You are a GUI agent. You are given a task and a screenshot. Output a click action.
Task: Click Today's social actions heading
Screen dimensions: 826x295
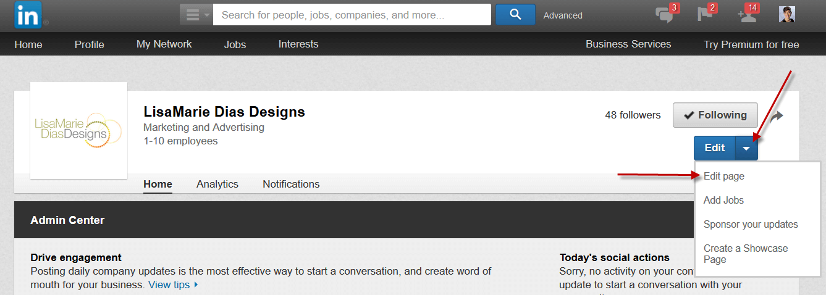click(x=615, y=257)
